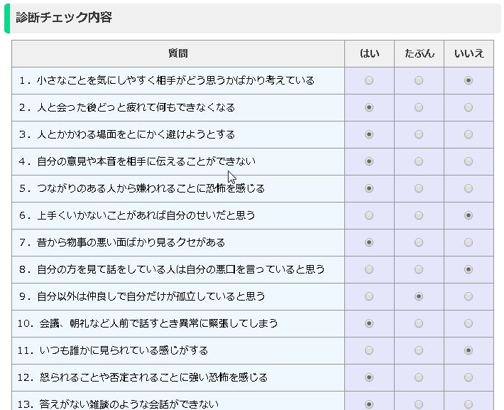Viewport: 504px width, 410px height.
Task: Choose たぶん for question 10
Action: [x=419, y=323]
